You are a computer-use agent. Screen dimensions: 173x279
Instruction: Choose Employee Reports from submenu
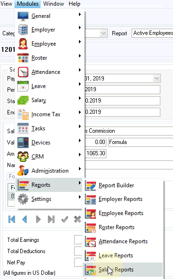(123, 213)
